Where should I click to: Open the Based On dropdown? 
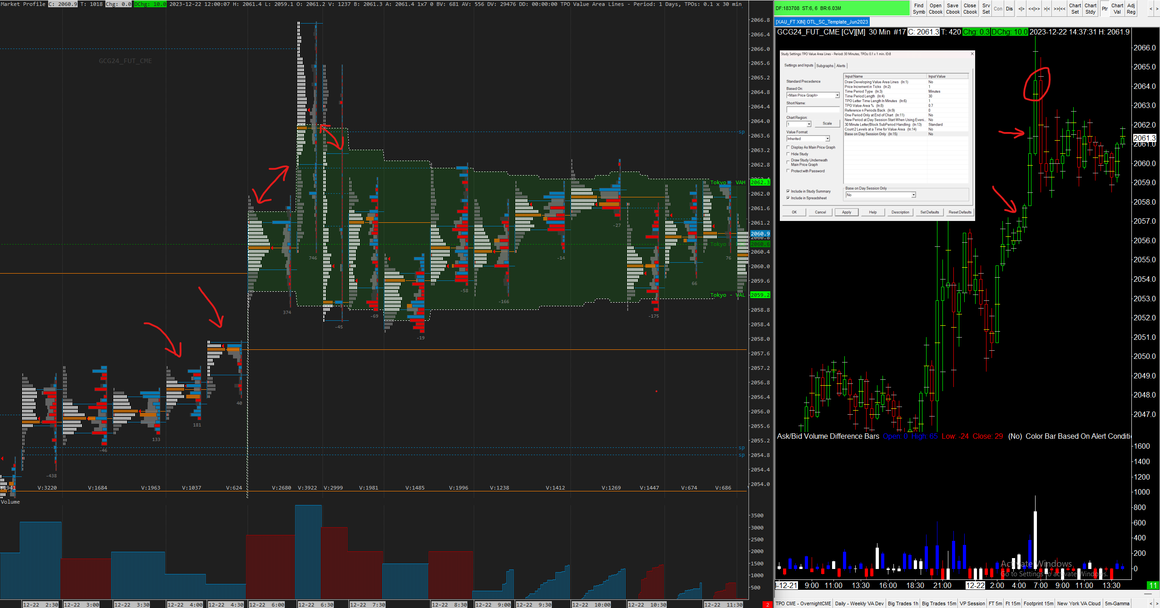click(837, 95)
